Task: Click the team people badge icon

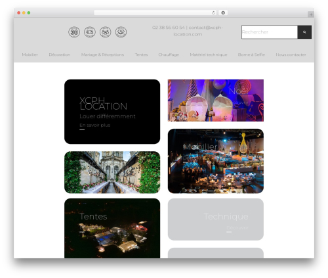Action: (x=106, y=32)
